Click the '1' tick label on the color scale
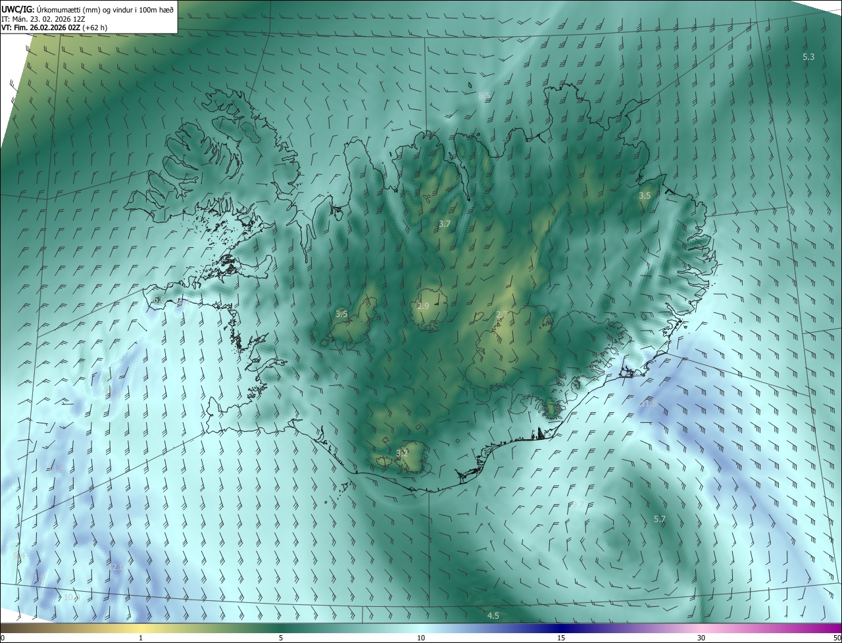Viewport: 842px width, 643px height. [141, 638]
